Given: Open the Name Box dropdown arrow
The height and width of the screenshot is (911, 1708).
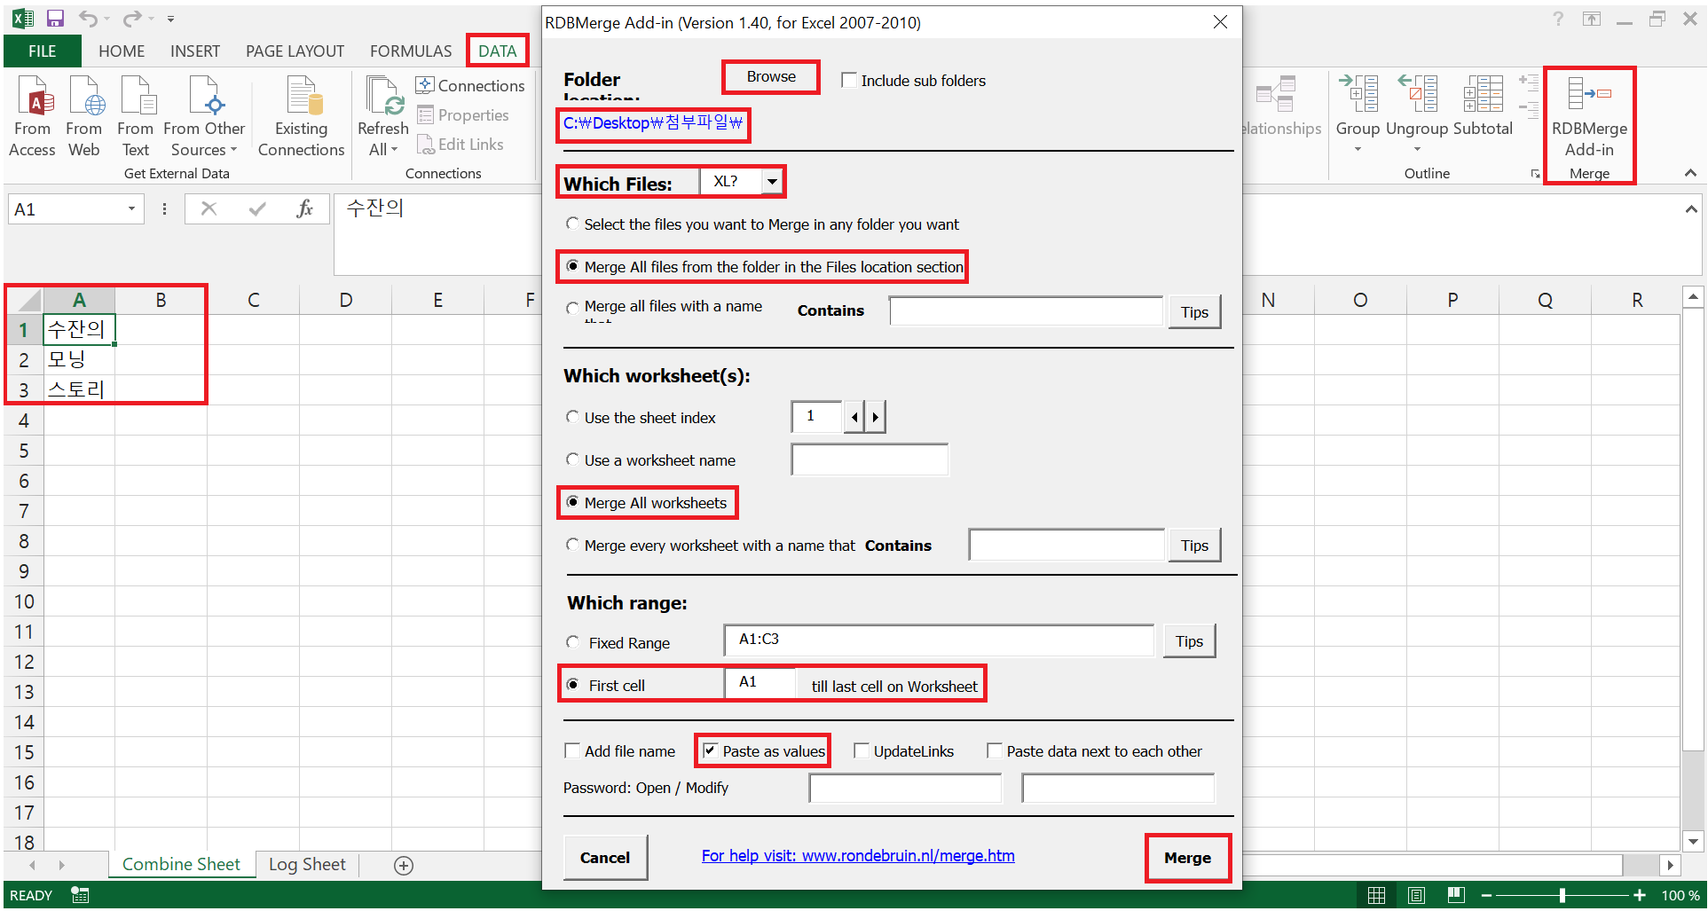Looking at the screenshot, I should tap(131, 208).
